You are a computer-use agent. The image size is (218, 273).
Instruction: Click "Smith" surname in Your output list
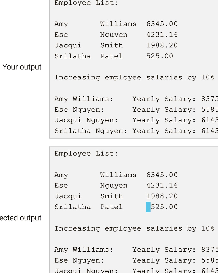tap(111, 45)
